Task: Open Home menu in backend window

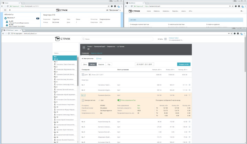Action: pos(149,11)
